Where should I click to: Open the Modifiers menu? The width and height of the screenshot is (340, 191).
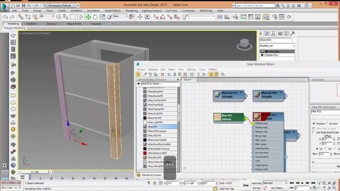click(x=76, y=11)
